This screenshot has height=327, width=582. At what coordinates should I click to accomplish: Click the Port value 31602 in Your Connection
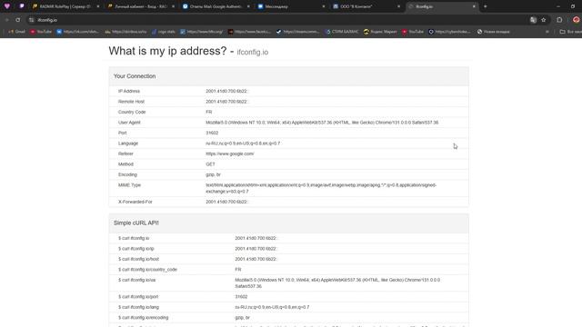[x=212, y=133]
